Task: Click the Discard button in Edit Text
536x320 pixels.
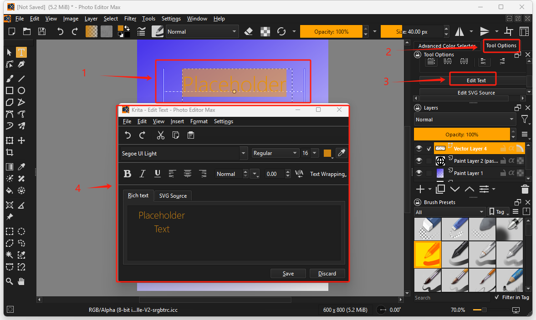Action: pyautogui.click(x=327, y=274)
